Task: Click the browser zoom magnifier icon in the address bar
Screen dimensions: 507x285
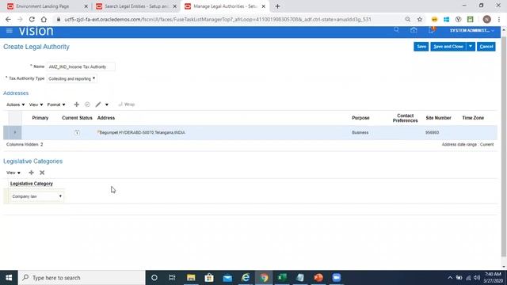Action: [x=408, y=19]
